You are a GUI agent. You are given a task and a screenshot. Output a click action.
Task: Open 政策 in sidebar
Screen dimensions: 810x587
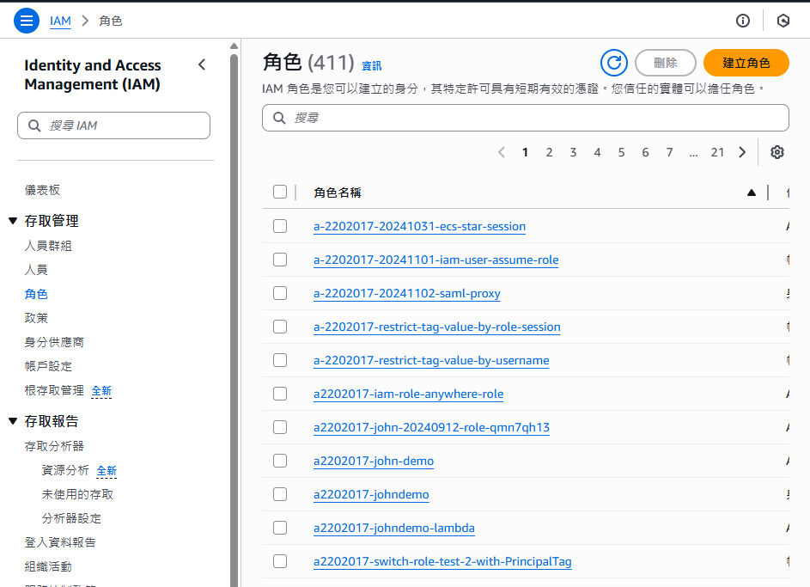click(36, 318)
